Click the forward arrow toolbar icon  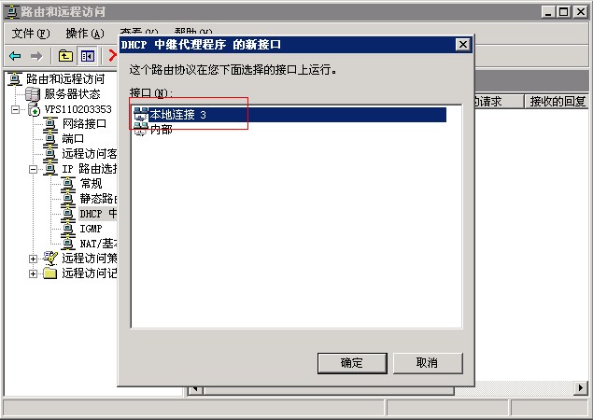coord(36,56)
